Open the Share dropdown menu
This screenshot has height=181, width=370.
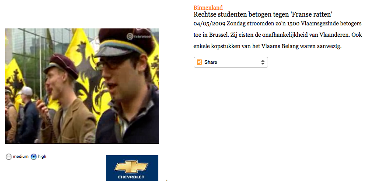(231, 62)
